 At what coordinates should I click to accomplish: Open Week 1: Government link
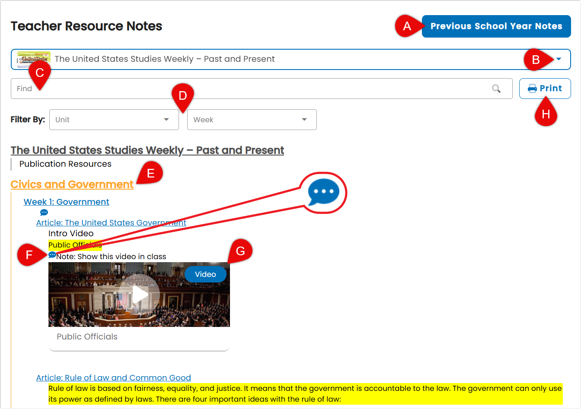pyautogui.click(x=67, y=202)
